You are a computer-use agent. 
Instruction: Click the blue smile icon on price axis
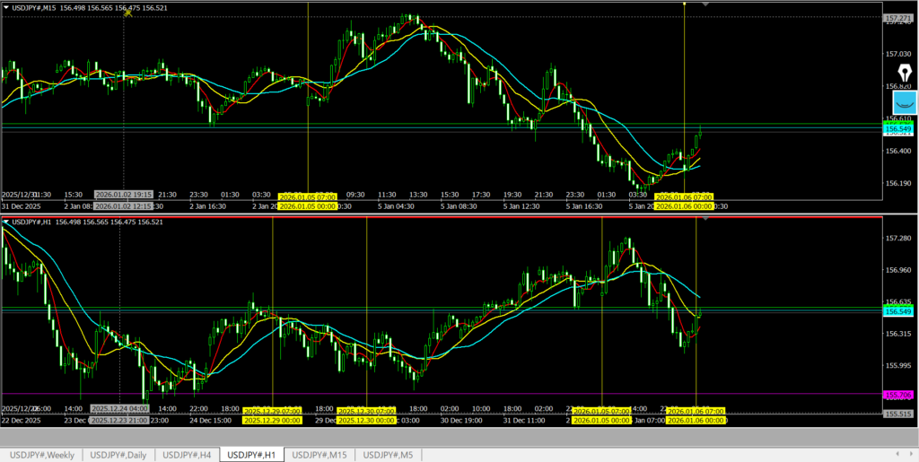(x=900, y=101)
